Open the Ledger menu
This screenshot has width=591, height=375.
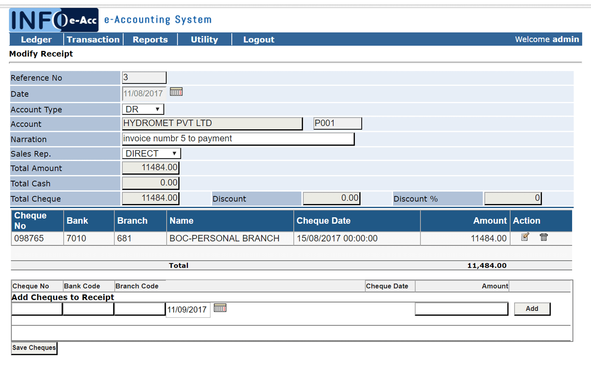36,39
